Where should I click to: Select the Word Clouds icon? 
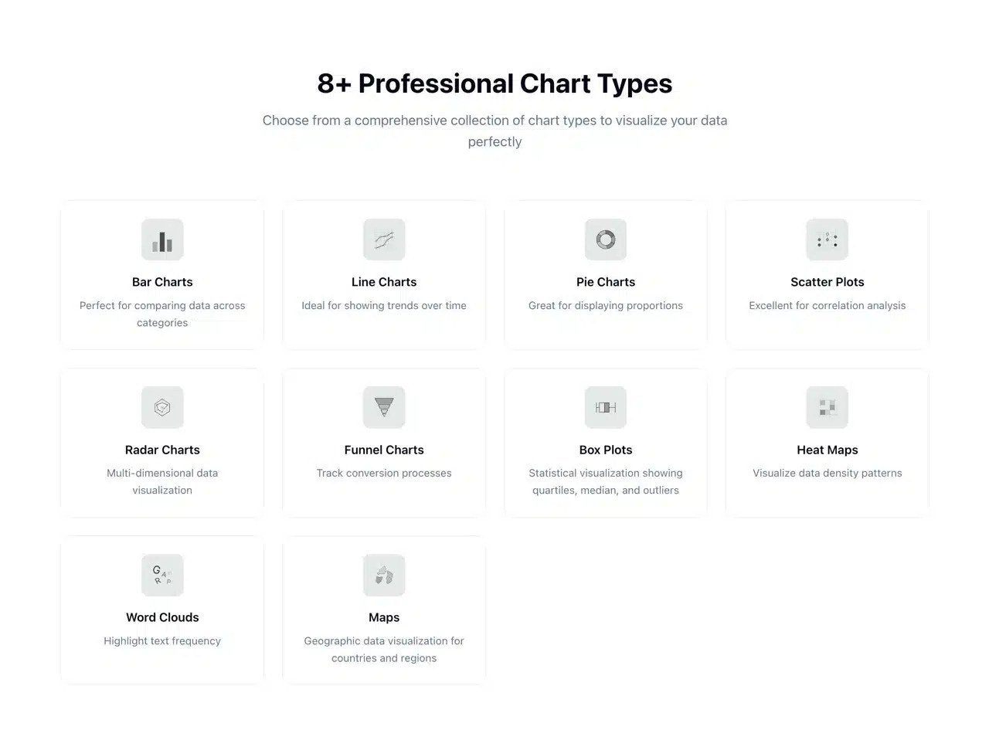click(x=162, y=575)
